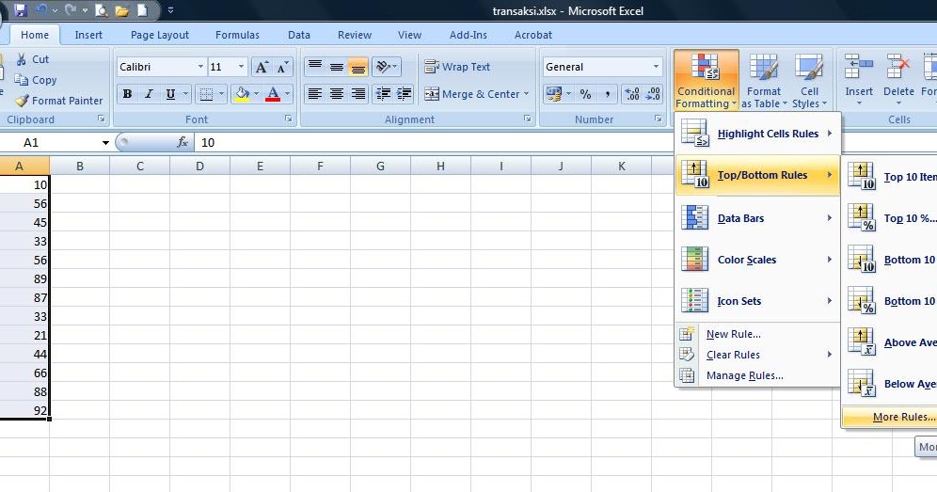937x492 pixels.
Task: Open the borders dropdown arrow
Action: pyautogui.click(x=221, y=94)
